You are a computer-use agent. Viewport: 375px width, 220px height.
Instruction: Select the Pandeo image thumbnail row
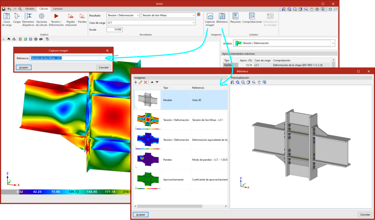pos(181,159)
